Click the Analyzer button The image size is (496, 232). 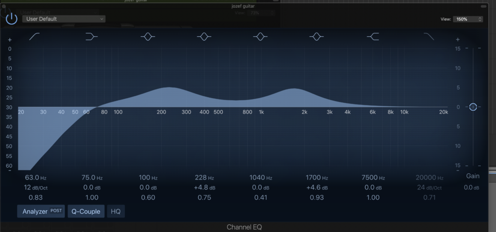(x=41, y=212)
